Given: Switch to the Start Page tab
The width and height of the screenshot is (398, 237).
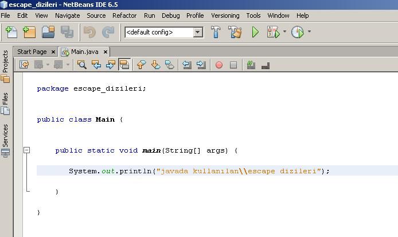Looking at the screenshot, I should (32, 52).
